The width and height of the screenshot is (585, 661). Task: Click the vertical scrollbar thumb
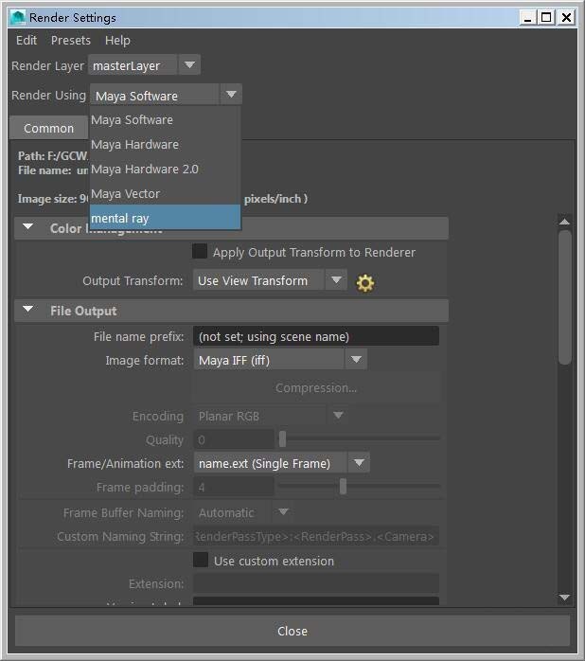click(565, 296)
